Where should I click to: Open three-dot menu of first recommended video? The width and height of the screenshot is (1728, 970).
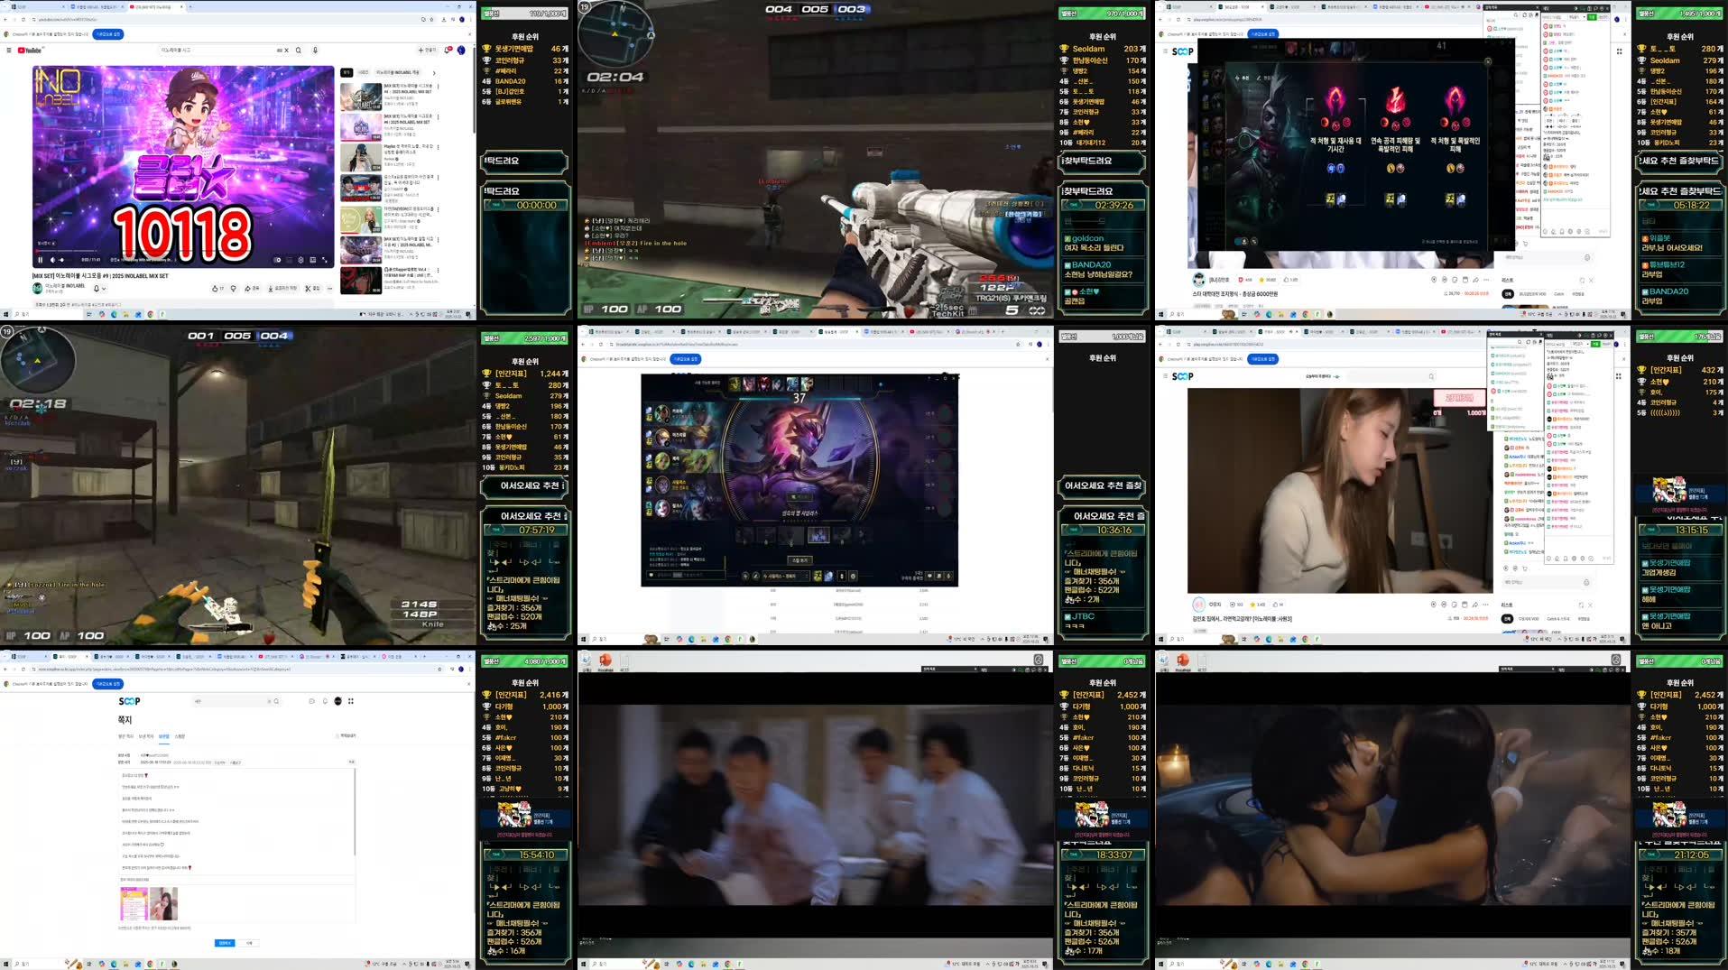pos(439,87)
